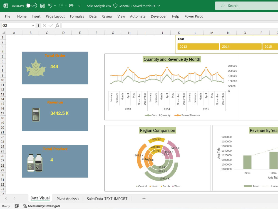Viewport: 278px width, 209px height.
Task: Open the Automate tab
Action: (138, 16)
